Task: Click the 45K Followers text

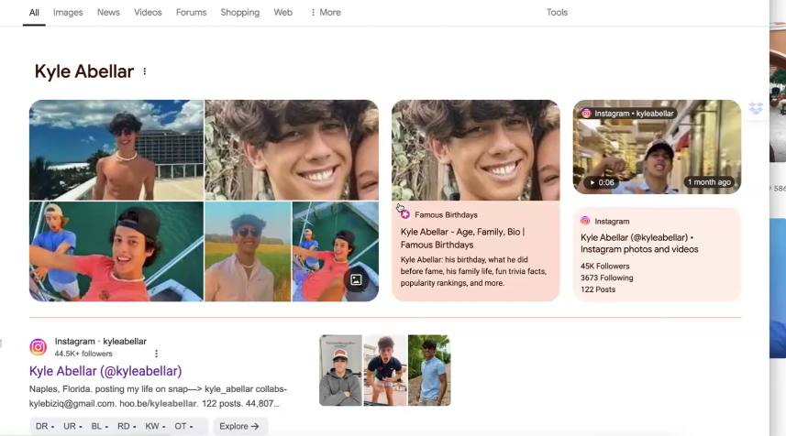Action: [605, 267]
